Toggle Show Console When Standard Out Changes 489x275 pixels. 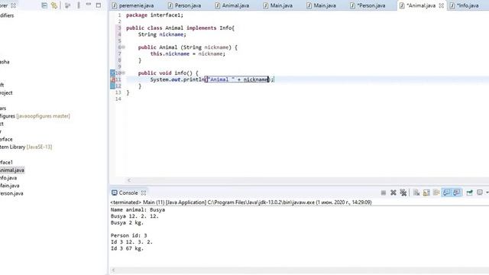click(x=446, y=192)
